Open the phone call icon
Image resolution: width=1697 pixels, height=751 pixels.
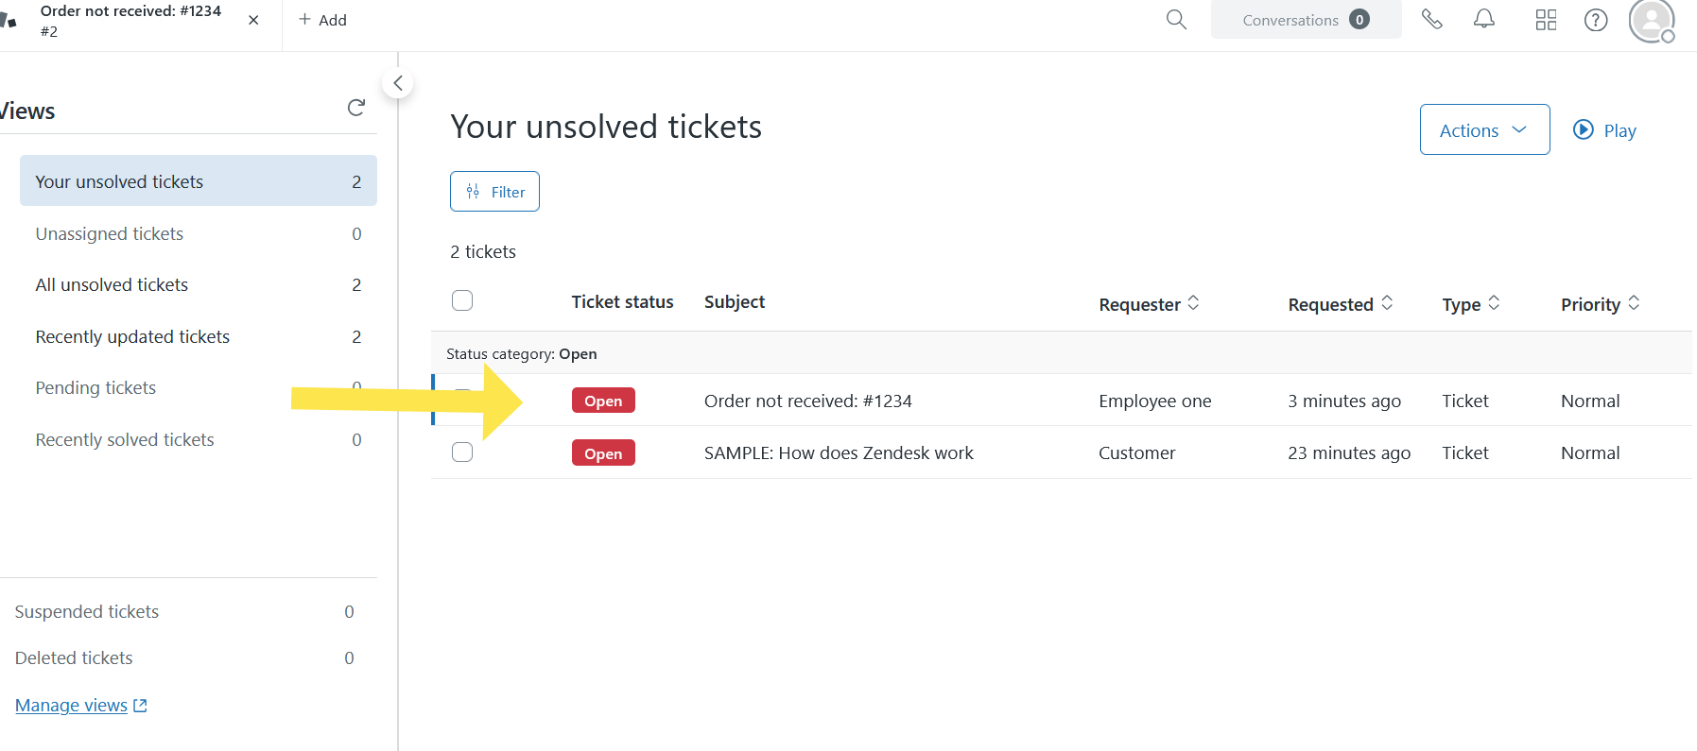pos(1431,20)
